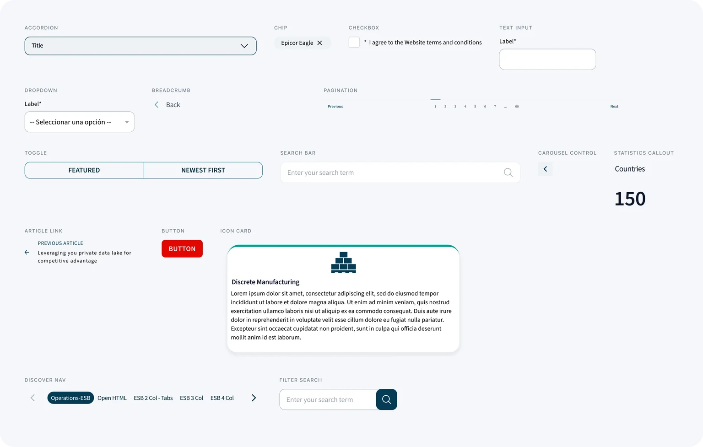Image resolution: width=703 pixels, height=447 pixels.
Task: Check the Website terms and conditions box
Action: [x=354, y=42]
